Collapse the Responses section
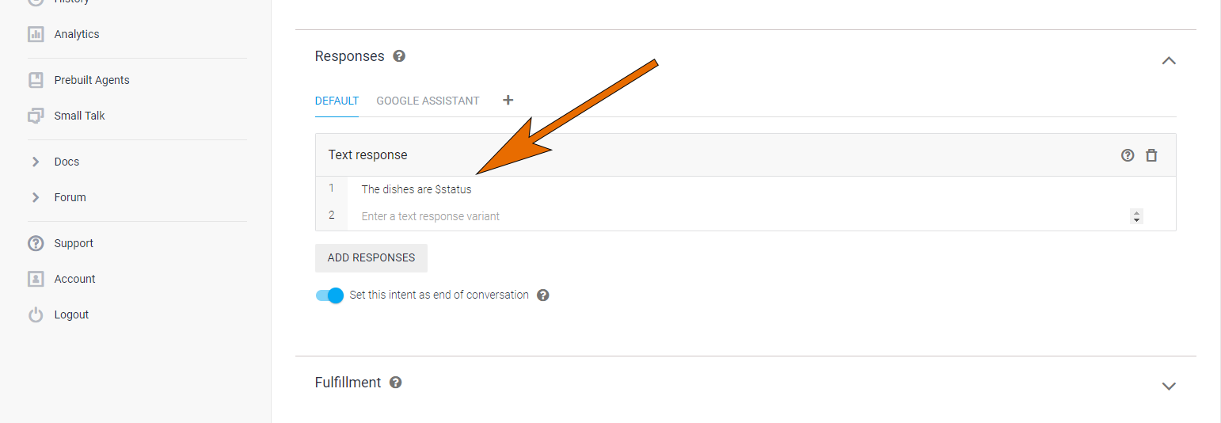The image size is (1221, 423). (x=1168, y=60)
